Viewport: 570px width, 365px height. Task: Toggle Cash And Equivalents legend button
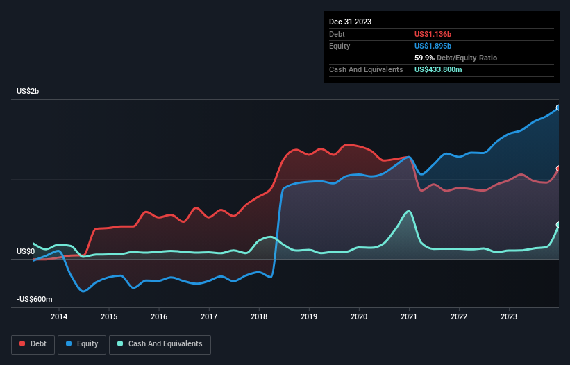pyautogui.click(x=160, y=344)
